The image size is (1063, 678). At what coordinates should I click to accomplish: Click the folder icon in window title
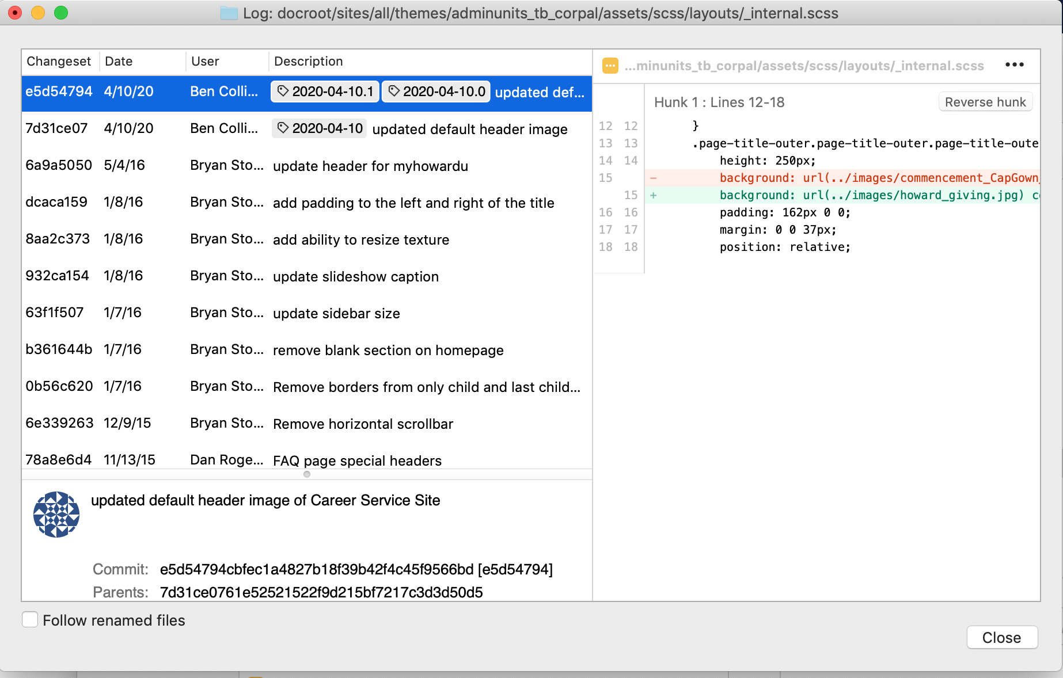click(x=229, y=13)
